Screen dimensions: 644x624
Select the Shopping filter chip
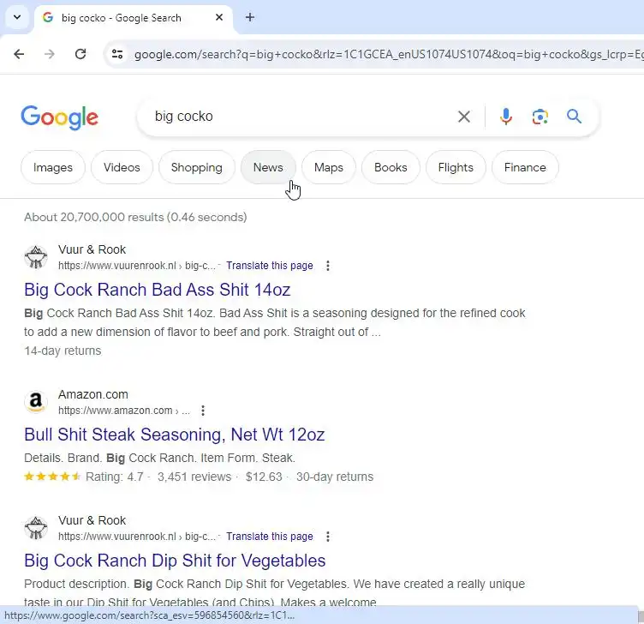(196, 167)
